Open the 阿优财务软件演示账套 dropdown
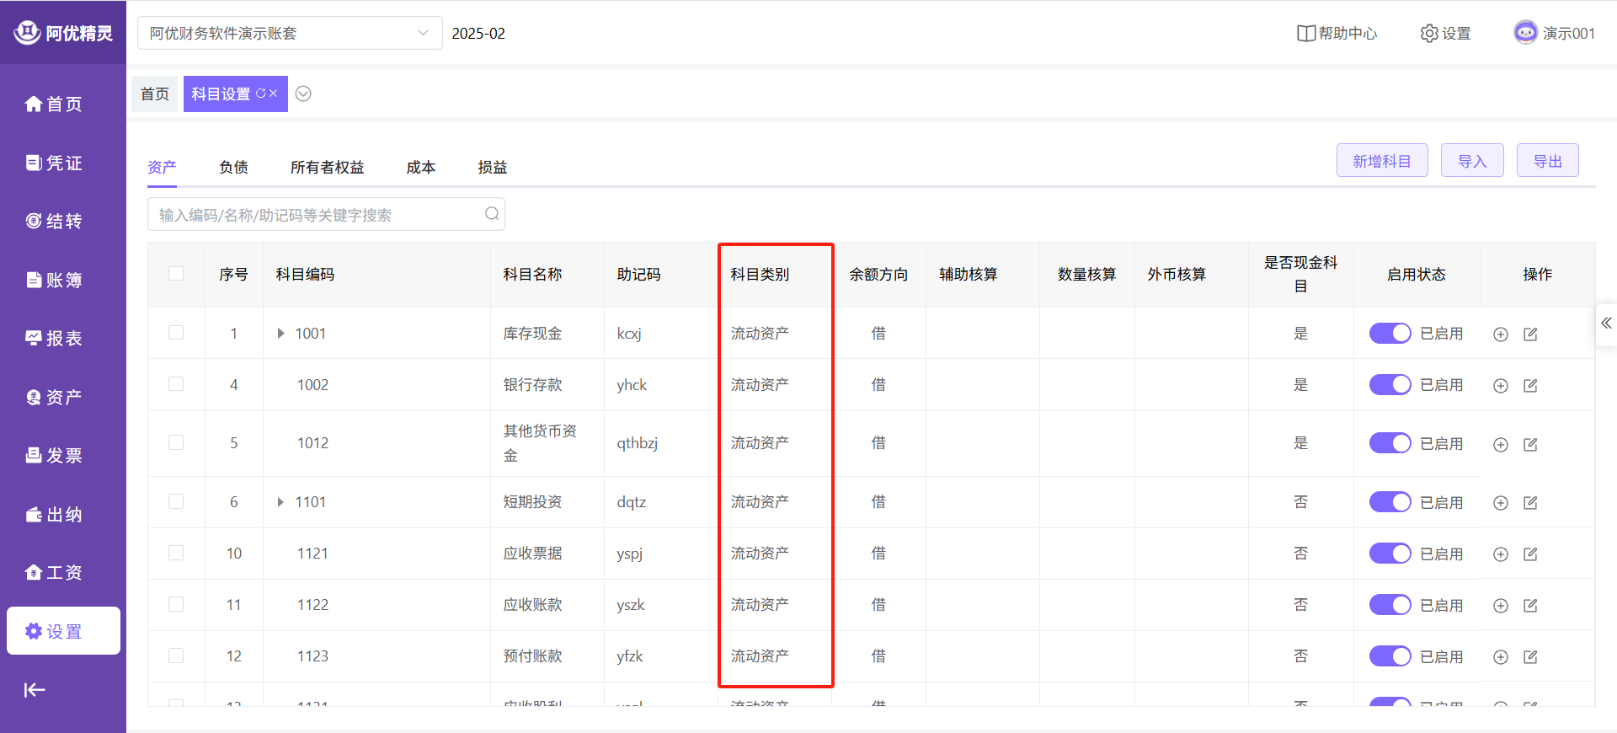1617x733 pixels. tap(289, 34)
